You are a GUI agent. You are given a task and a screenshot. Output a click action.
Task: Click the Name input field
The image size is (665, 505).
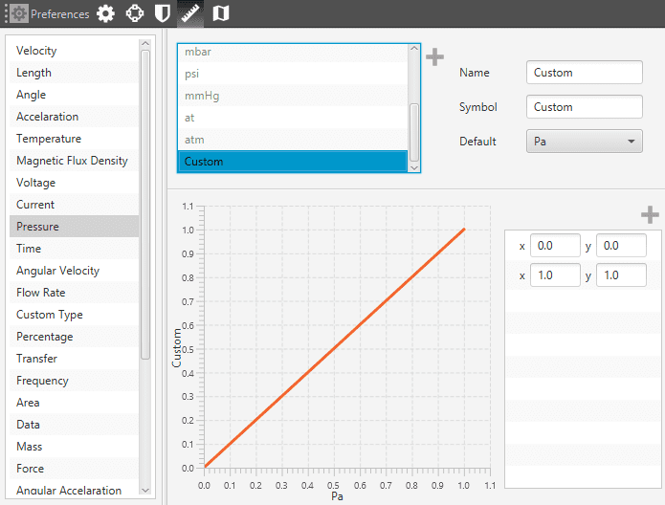coord(584,73)
